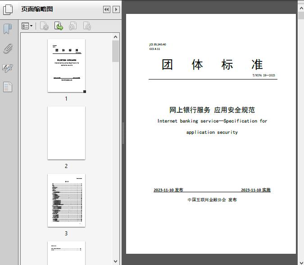This screenshot has width=304, height=265.
Task: Click the panel splitter grip handle
Action: point(123,133)
